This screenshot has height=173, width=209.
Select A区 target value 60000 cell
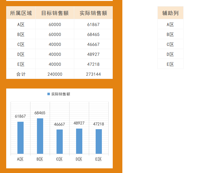[x=55, y=24]
